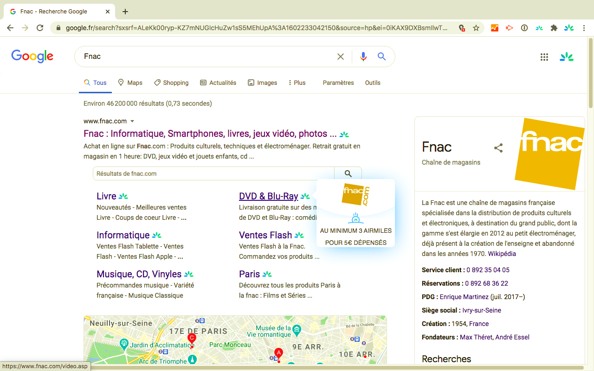Click the leaf icon next to Livre
This screenshot has height=371, width=594.
coord(123,196)
